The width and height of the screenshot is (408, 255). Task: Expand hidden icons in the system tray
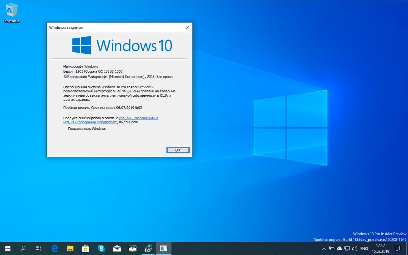point(324,249)
